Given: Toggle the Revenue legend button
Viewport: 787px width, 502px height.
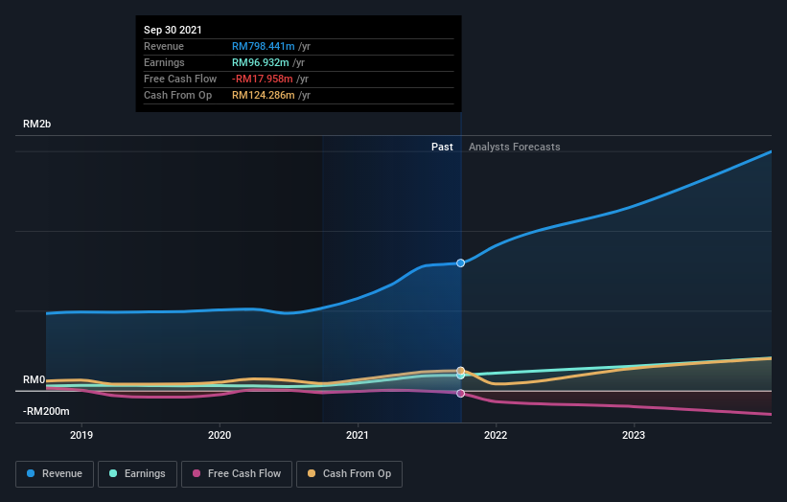Looking at the screenshot, I should [55, 474].
